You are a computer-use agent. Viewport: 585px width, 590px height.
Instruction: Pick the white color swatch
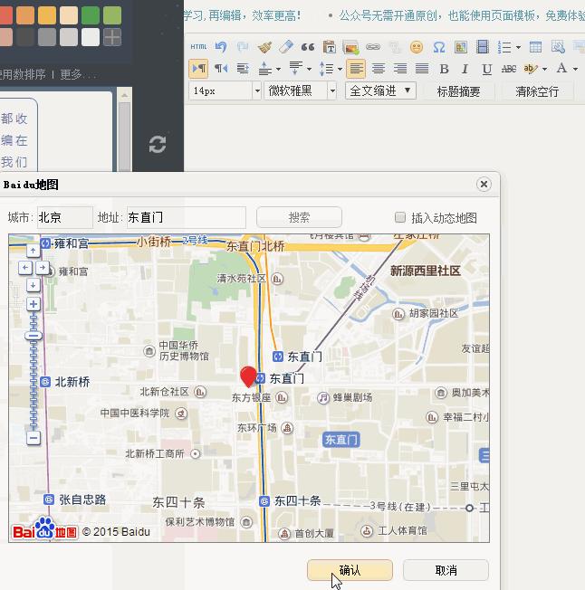coord(91,37)
